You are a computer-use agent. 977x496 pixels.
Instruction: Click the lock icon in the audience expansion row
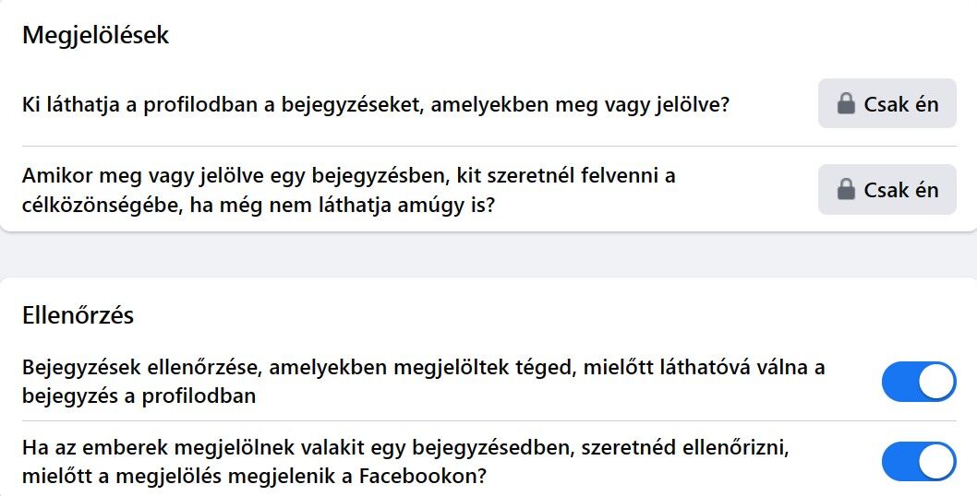(x=846, y=189)
